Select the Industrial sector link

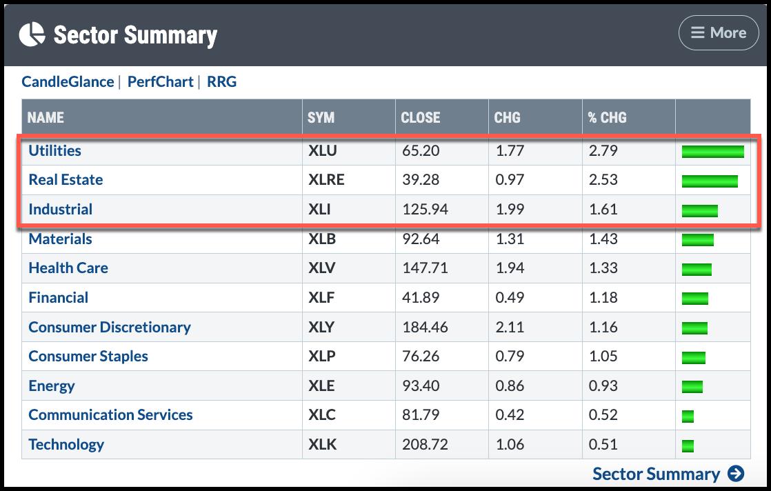(x=60, y=209)
